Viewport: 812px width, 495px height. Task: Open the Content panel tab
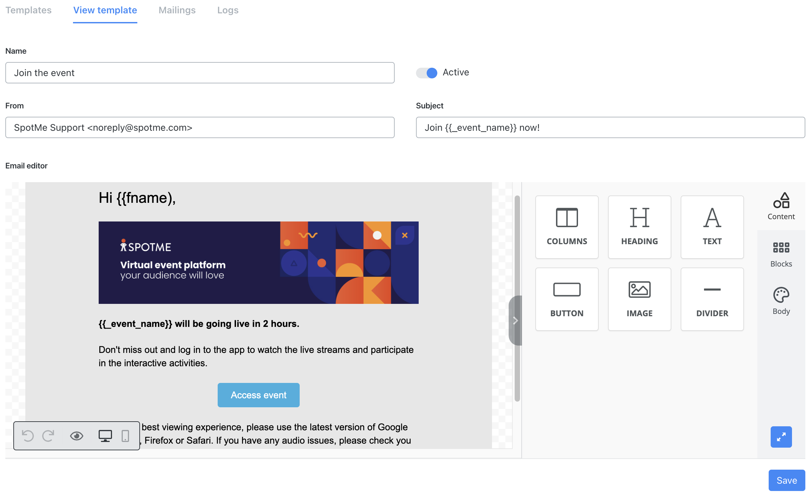tap(781, 206)
